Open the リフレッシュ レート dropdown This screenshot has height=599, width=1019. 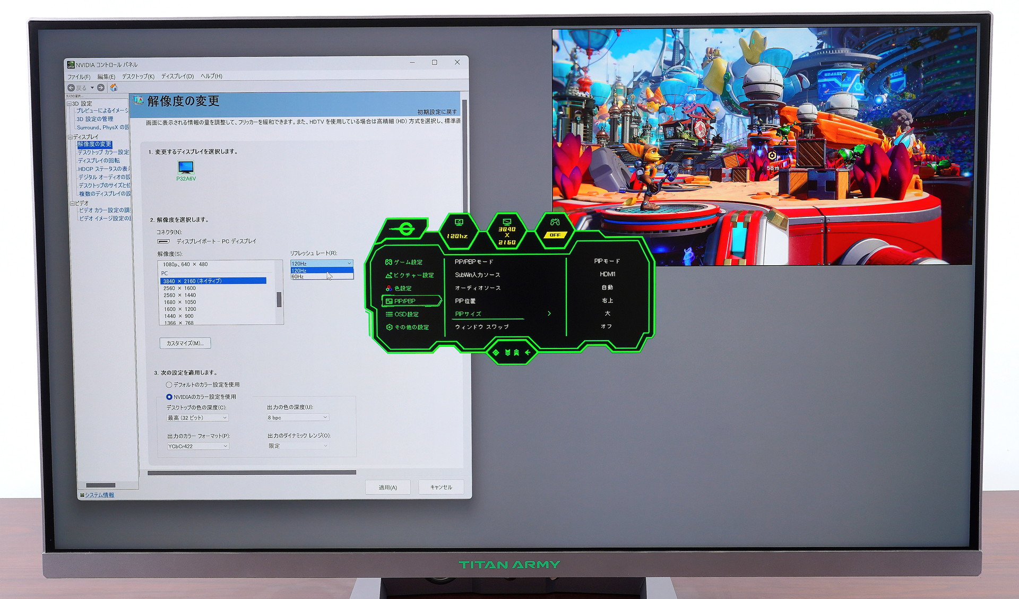pos(322,264)
